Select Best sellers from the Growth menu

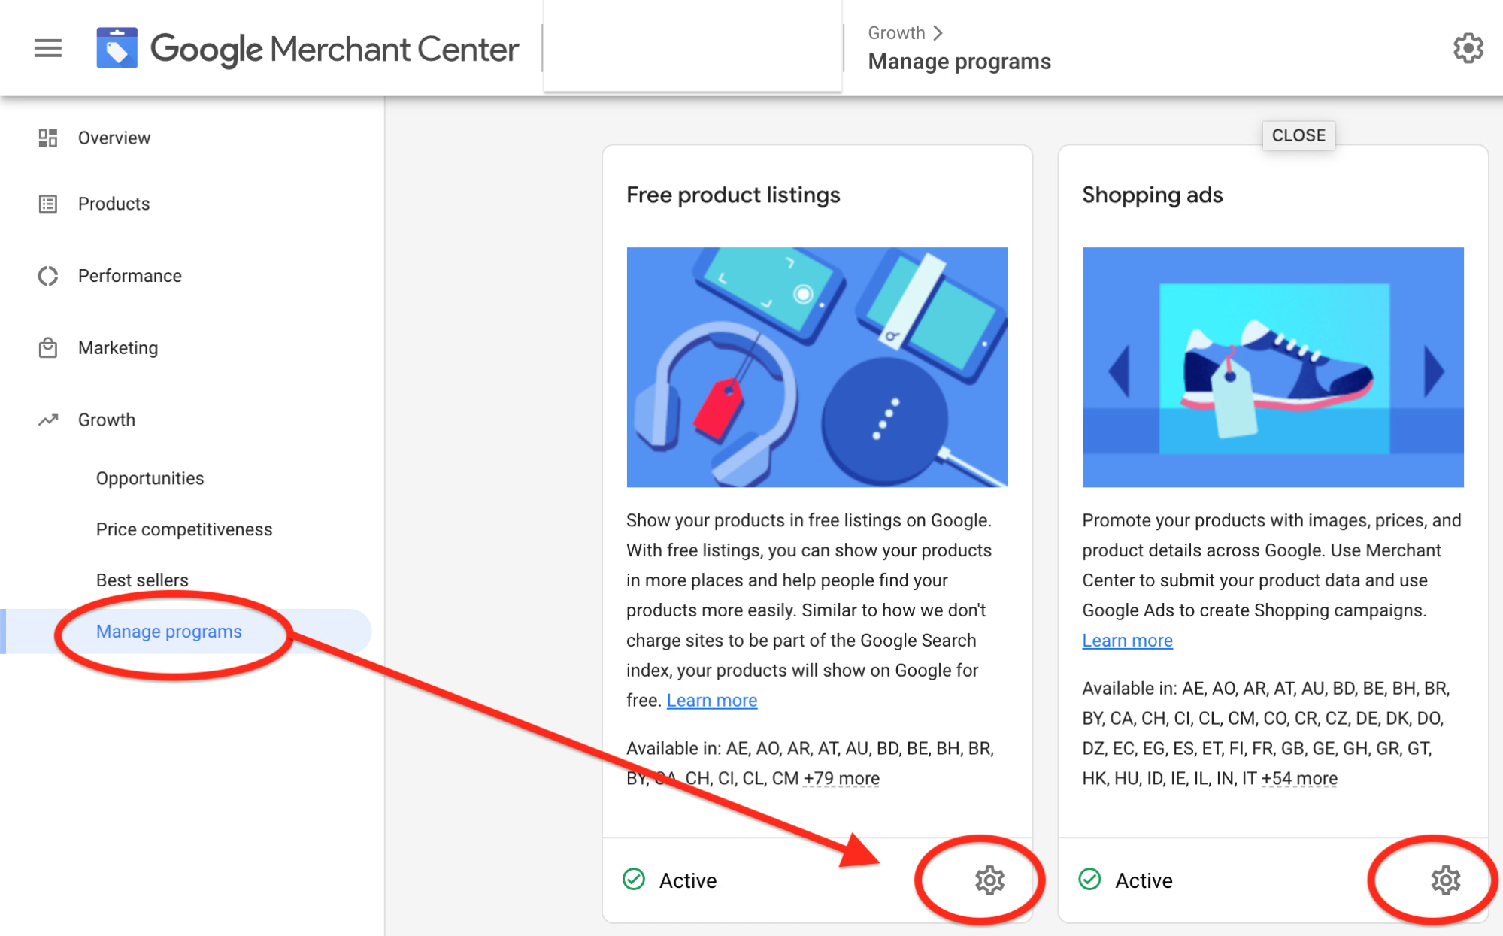click(x=141, y=580)
